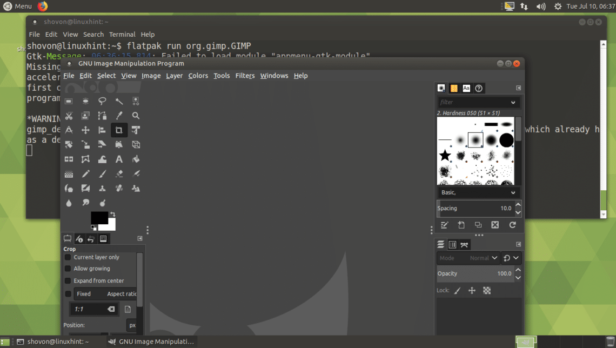Click the Duplicate brush button
Image resolution: width=616 pixels, height=348 pixels.
coord(478,225)
